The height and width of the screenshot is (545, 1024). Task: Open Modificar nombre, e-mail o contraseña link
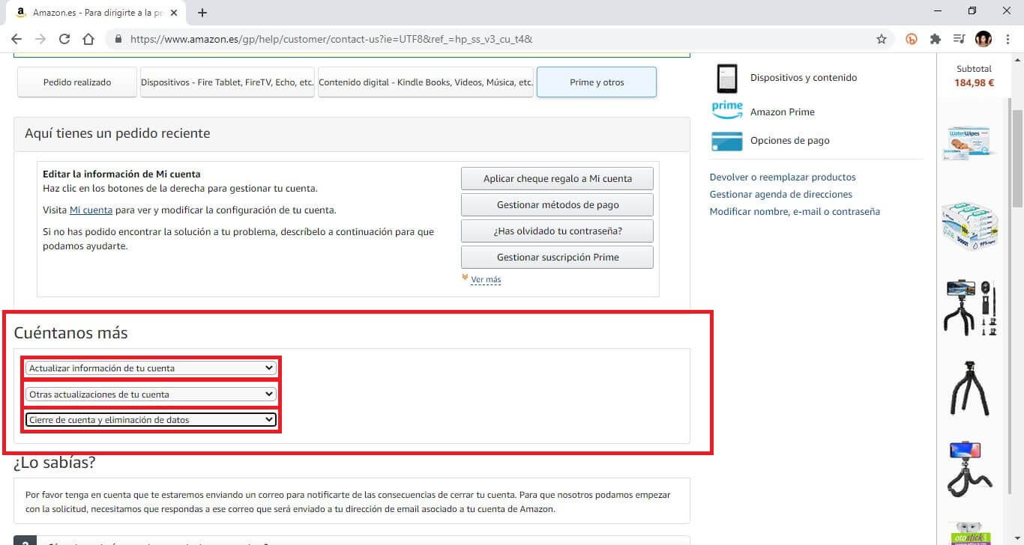pos(795,212)
